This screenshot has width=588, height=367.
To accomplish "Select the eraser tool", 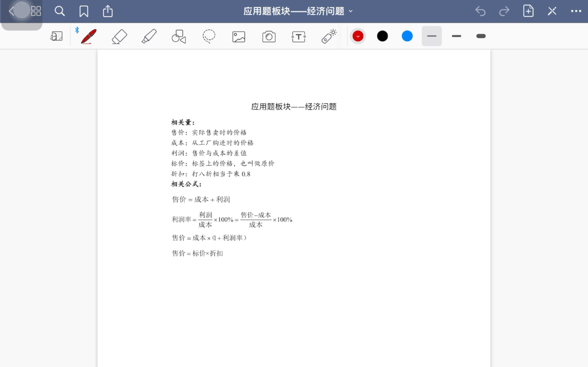I will pos(119,36).
